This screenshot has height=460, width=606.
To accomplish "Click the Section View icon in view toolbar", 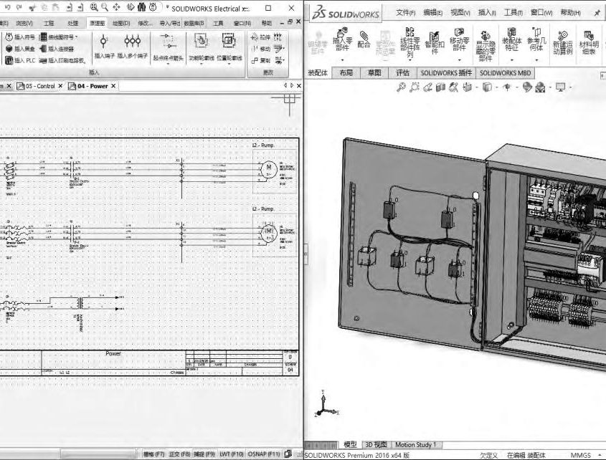I will (x=440, y=87).
